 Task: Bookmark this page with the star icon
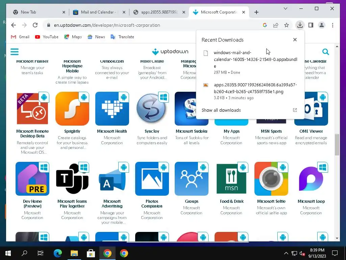(287, 25)
